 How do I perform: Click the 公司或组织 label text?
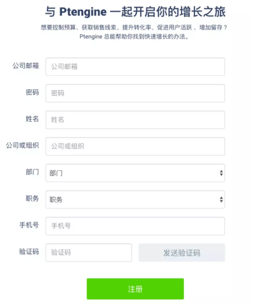22,145
